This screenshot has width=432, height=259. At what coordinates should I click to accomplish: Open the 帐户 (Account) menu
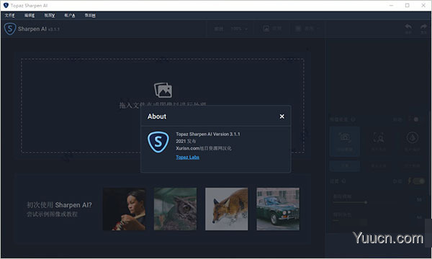point(70,15)
